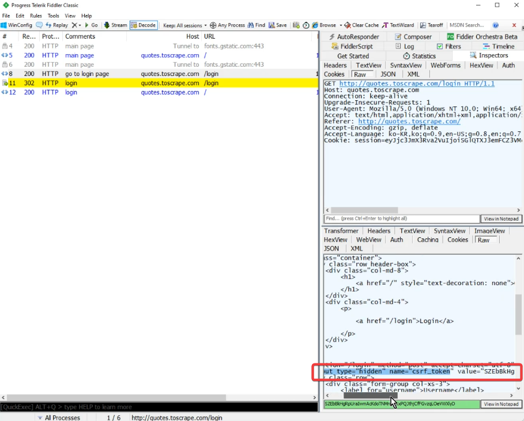This screenshot has width=524, height=421.
Task: Click the Browse Internet Explorer icon
Action: (315, 25)
